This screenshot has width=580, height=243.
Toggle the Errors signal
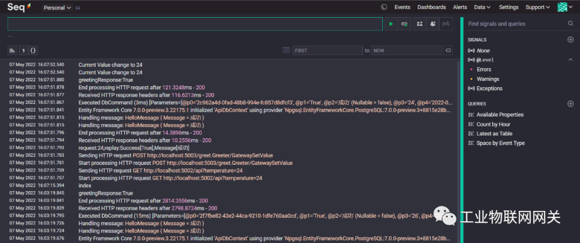click(x=484, y=70)
